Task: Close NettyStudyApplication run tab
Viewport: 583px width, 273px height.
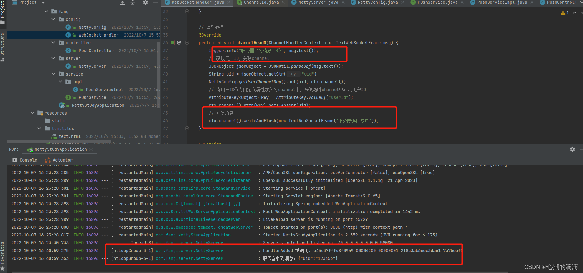Action: [x=91, y=149]
